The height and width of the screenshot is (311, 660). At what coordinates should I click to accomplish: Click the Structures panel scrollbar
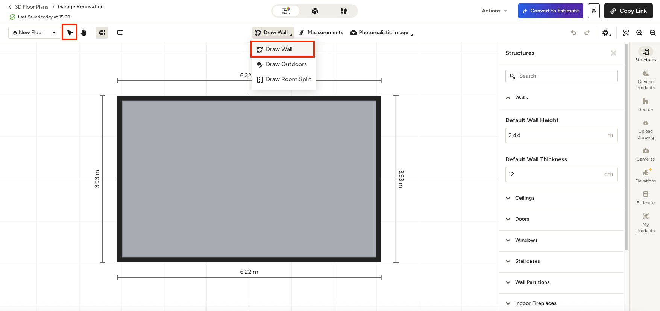[x=627, y=147]
